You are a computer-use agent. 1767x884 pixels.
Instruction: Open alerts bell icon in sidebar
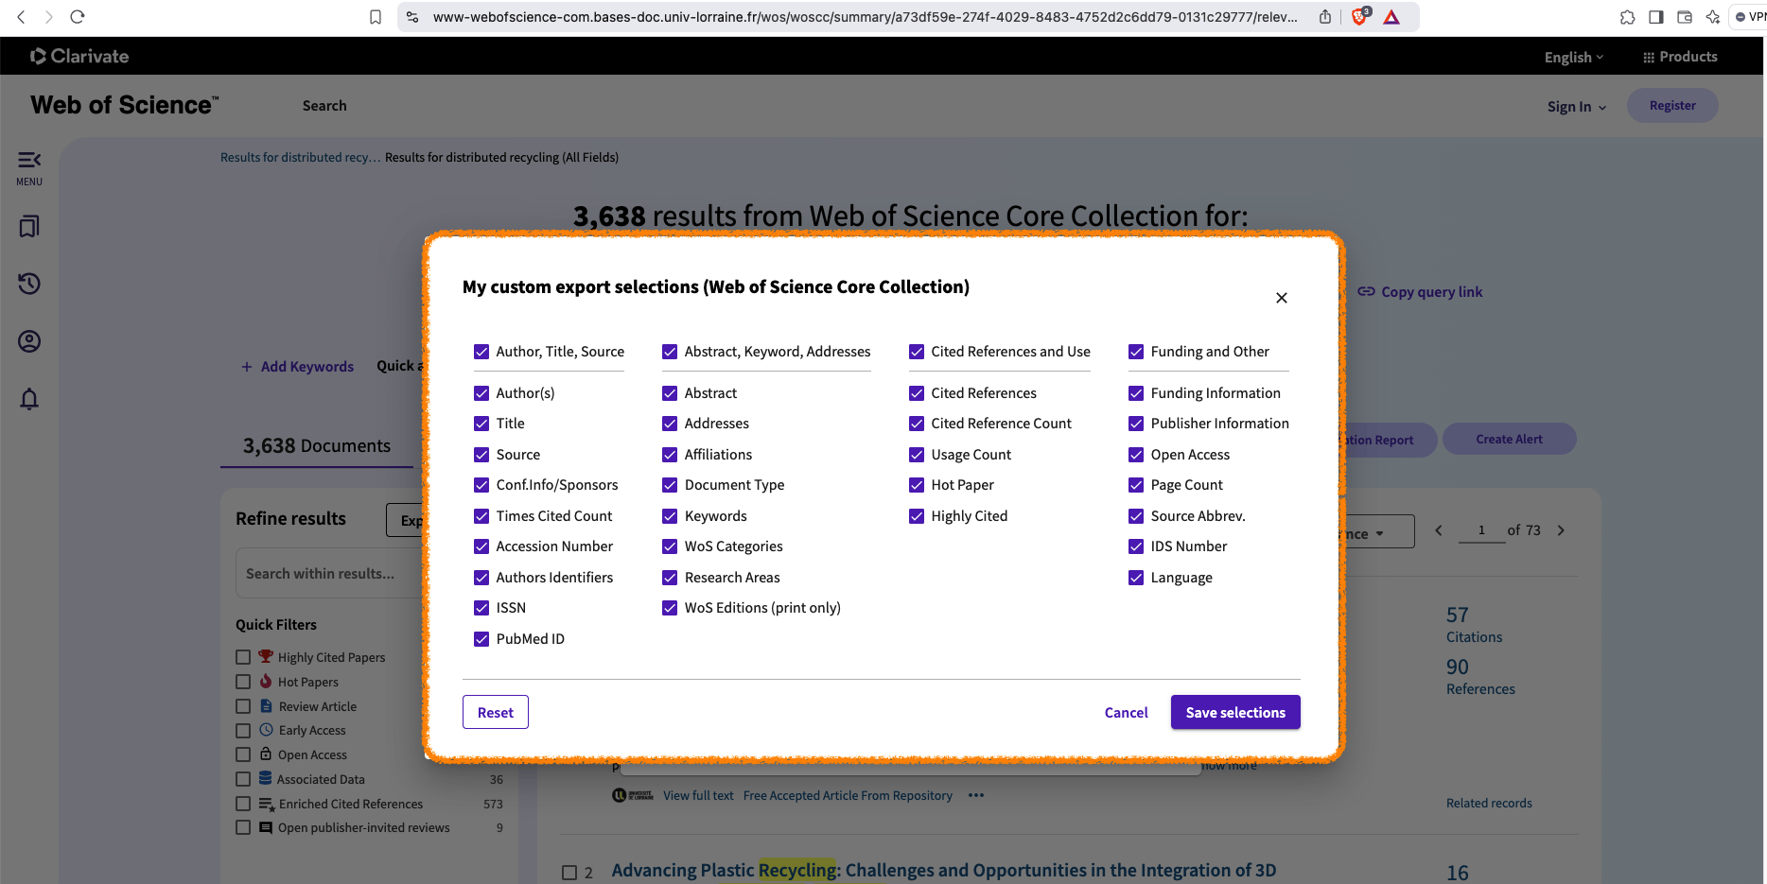coord(29,399)
